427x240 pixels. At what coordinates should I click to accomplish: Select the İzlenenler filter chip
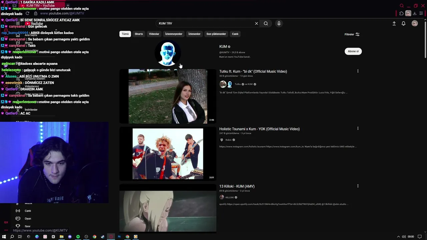(194, 34)
